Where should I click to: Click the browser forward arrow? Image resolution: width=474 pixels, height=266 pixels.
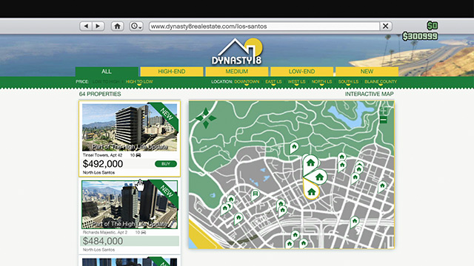[99, 27]
